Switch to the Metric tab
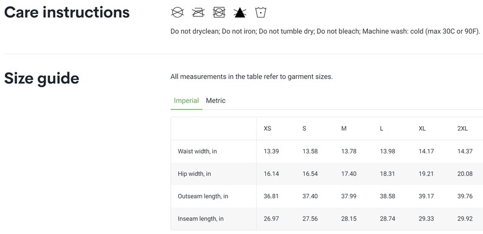 click(215, 101)
